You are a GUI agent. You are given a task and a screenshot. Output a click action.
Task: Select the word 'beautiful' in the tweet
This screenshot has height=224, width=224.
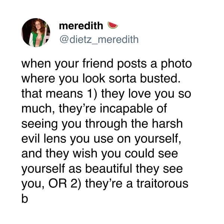coord(109,168)
